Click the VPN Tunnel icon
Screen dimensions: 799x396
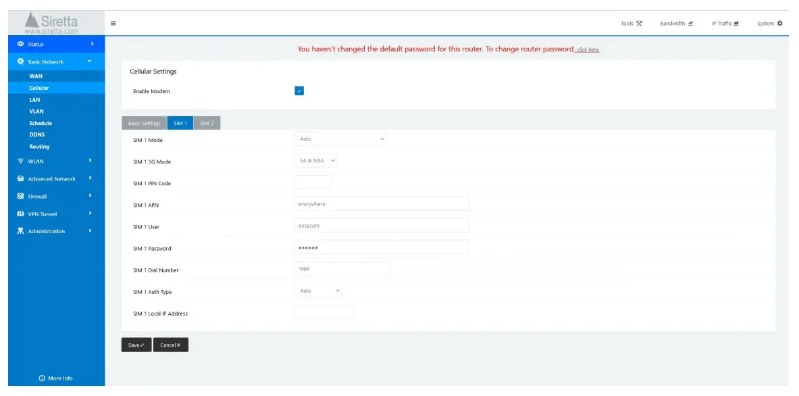point(20,214)
